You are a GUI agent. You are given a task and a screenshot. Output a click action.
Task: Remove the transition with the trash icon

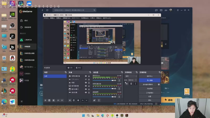(x=131, y=84)
